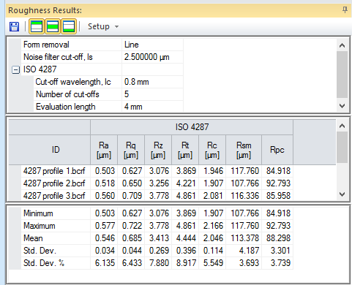Click the results table scrollbar thumb
This screenshot has height=285, width=352.
(342, 147)
